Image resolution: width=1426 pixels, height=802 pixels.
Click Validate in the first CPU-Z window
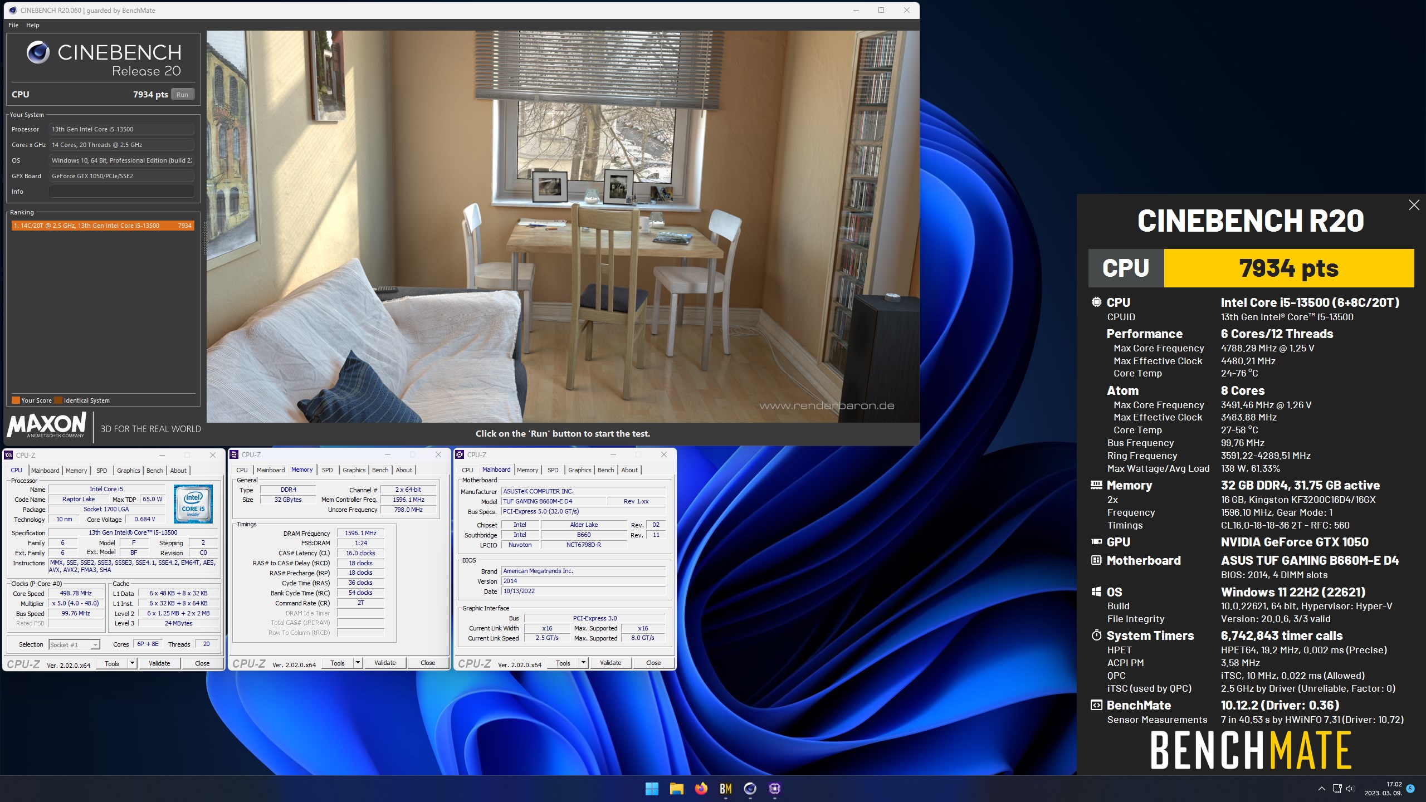point(159,663)
